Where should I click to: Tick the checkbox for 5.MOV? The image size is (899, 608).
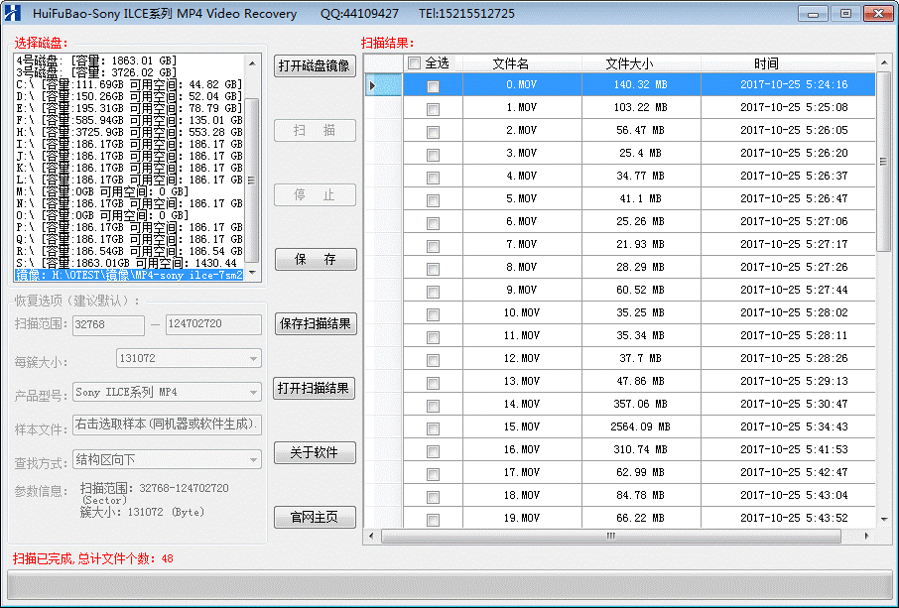coord(433,200)
